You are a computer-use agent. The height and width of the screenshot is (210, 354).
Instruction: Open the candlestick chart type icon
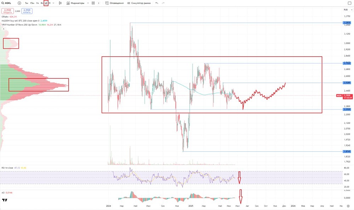60,3
